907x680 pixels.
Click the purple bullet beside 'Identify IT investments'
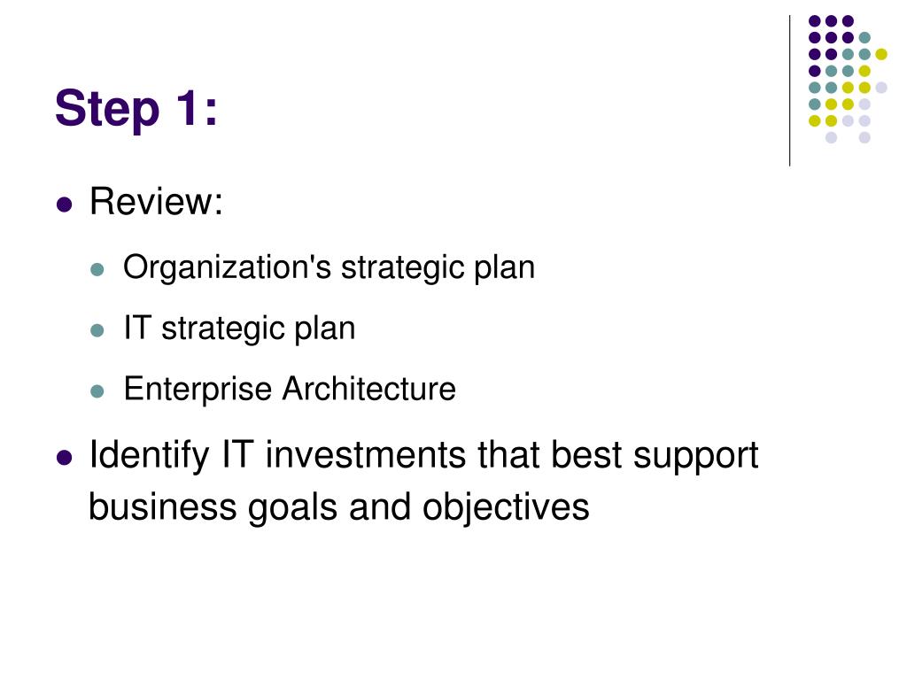tap(64, 459)
